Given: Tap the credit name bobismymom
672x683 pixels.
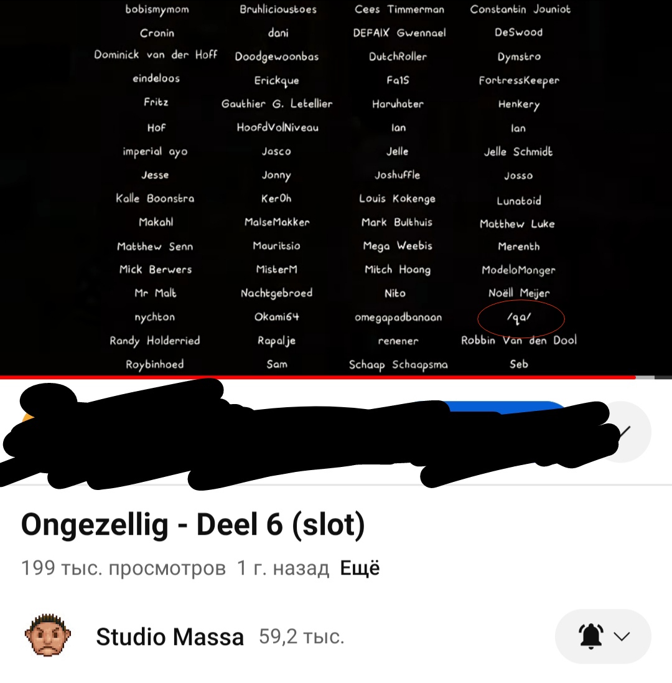Looking at the screenshot, I should (x=157, y=9).
